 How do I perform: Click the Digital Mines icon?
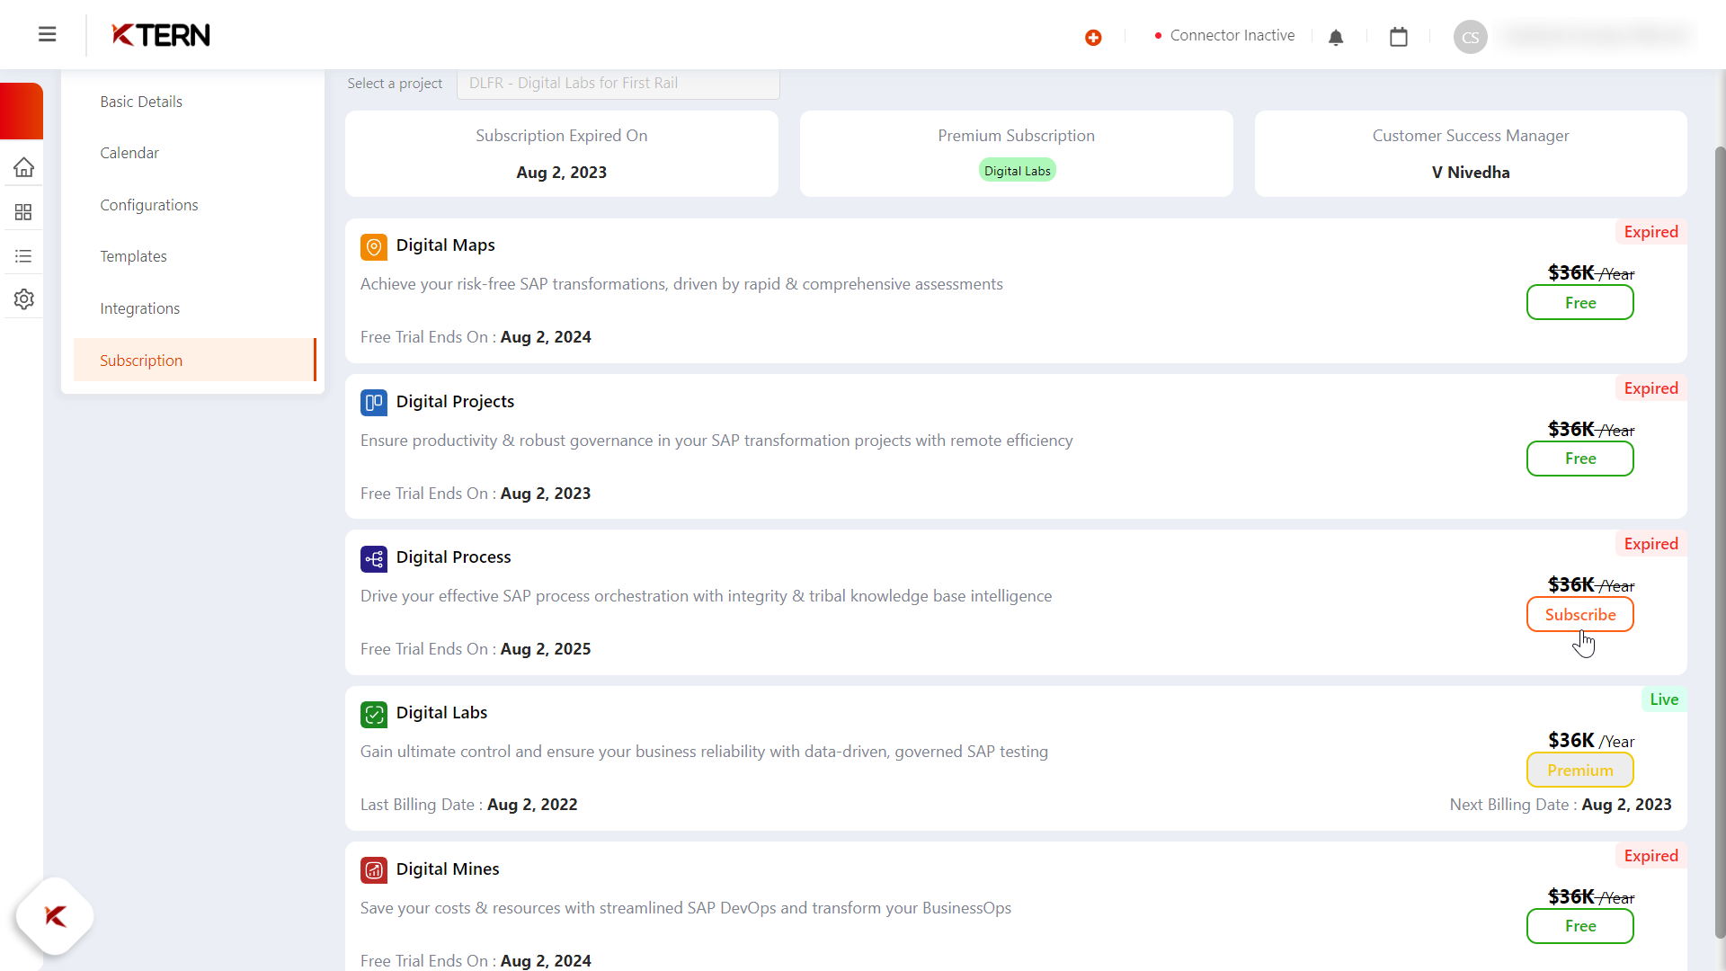point(374,869)
